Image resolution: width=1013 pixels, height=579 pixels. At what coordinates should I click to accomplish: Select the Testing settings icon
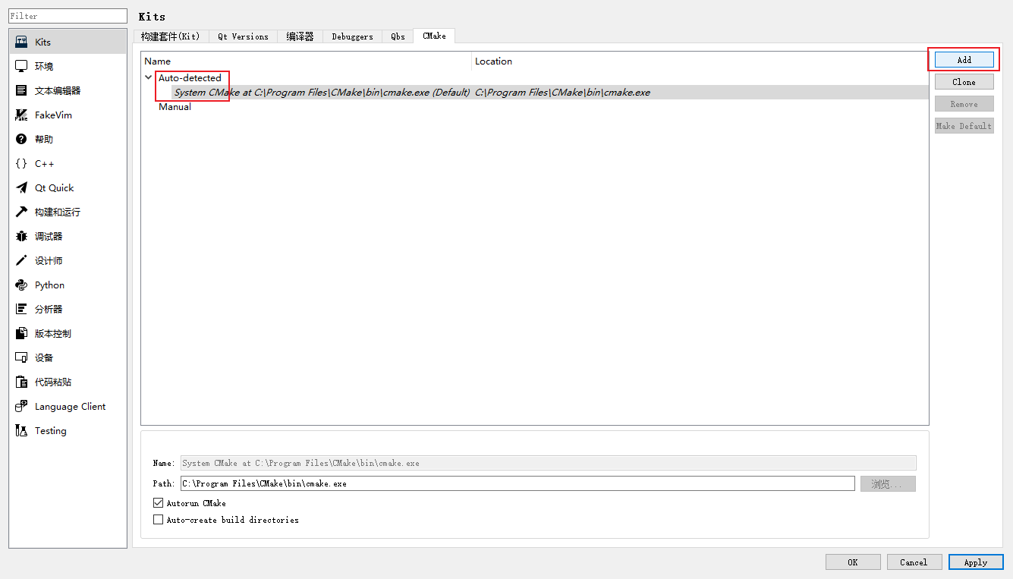(x=50, y=430)
